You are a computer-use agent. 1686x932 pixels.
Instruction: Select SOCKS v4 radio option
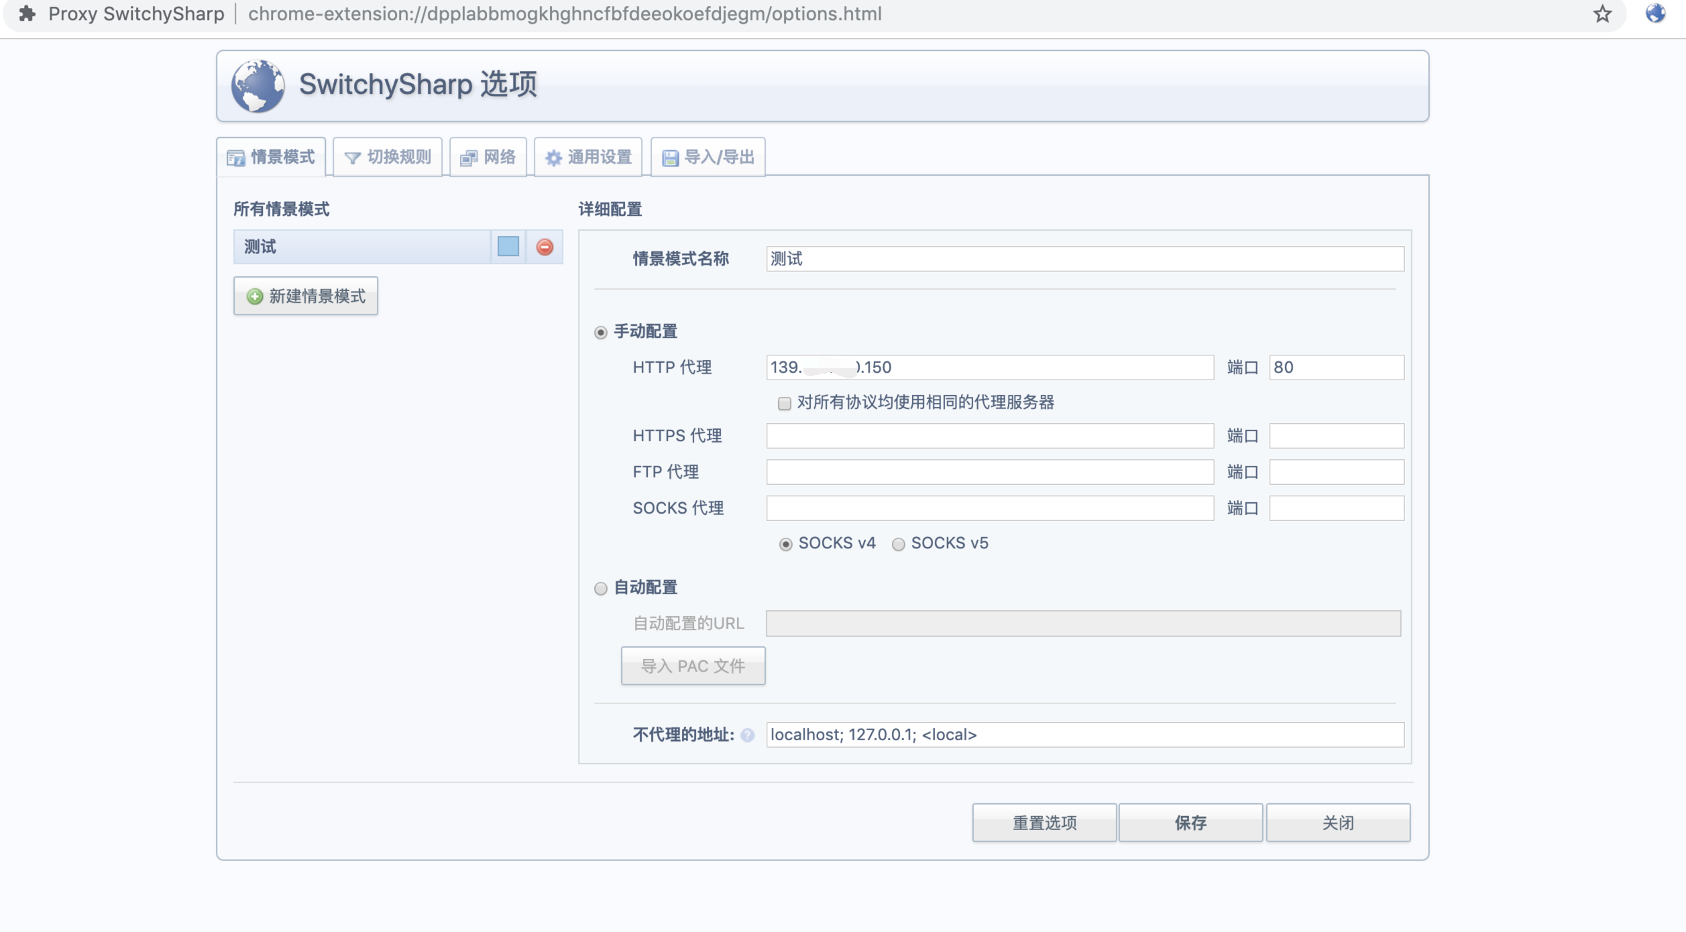pyautogui.click(x=785, y=544)
